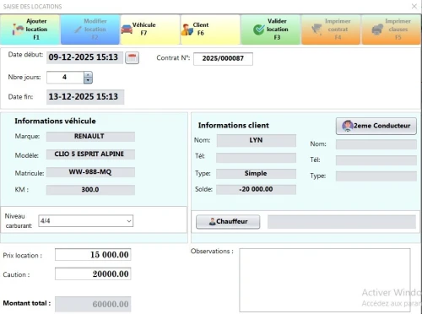Click Imprimer clauses F5
Image resolution: width=422 pixels, height=314 pixels.
(391, 30)
